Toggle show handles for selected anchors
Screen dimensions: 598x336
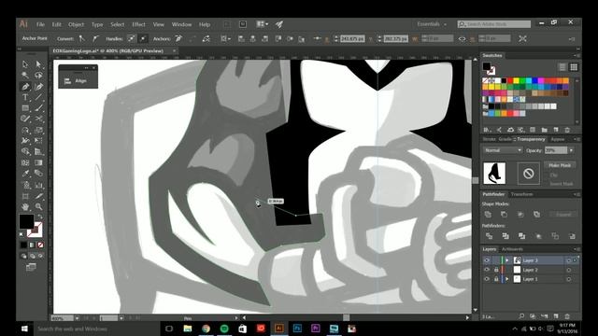coord(131,38)
